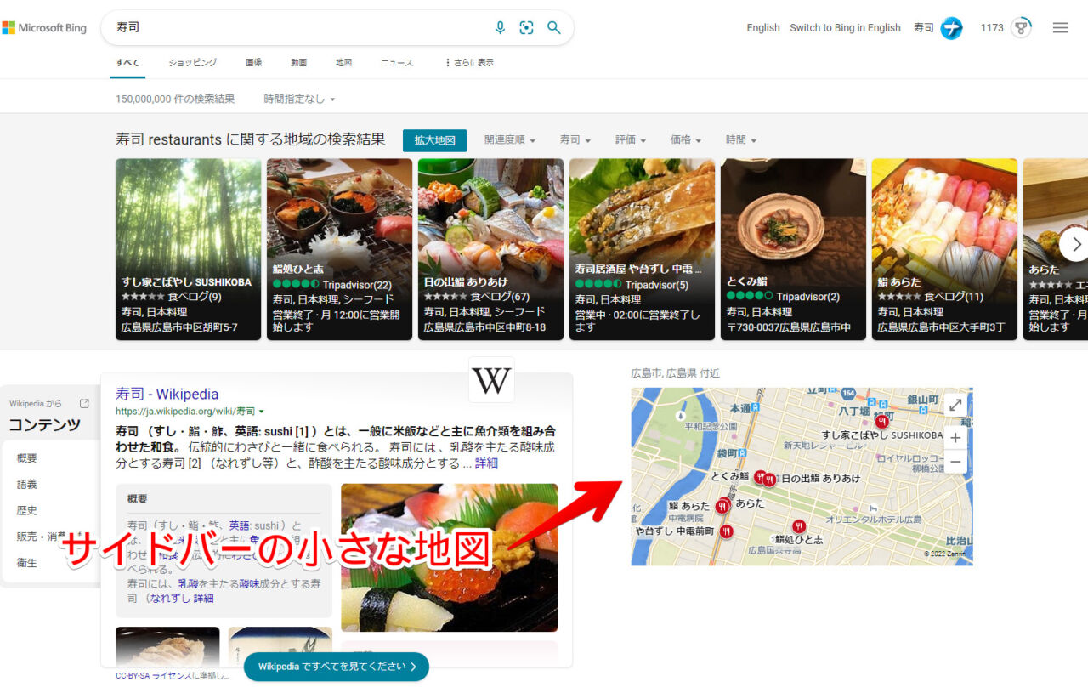Click Wikipedia ですべてを見てください button
1088x693 pixels.
[x=337, y=667]
